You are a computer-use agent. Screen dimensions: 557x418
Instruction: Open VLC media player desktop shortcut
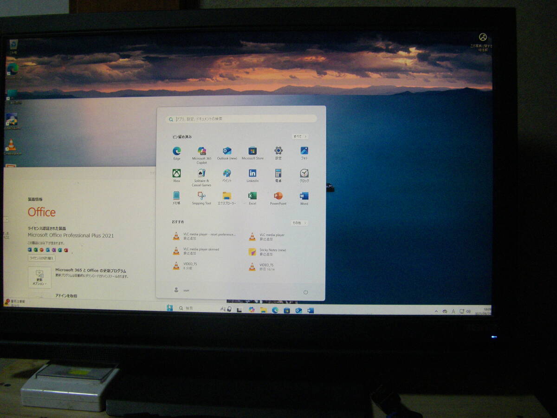pos(12,147)
